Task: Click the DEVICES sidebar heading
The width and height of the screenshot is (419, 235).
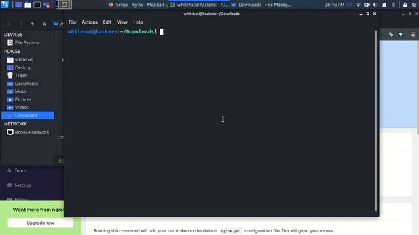Action: point(13,35)
